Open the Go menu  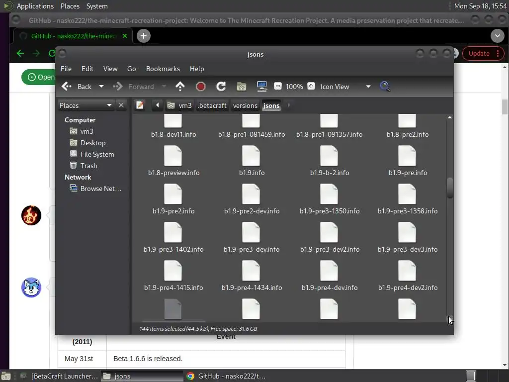131,69
